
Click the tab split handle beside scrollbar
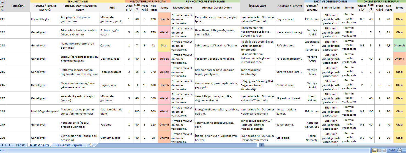click(x=258, y=145)
